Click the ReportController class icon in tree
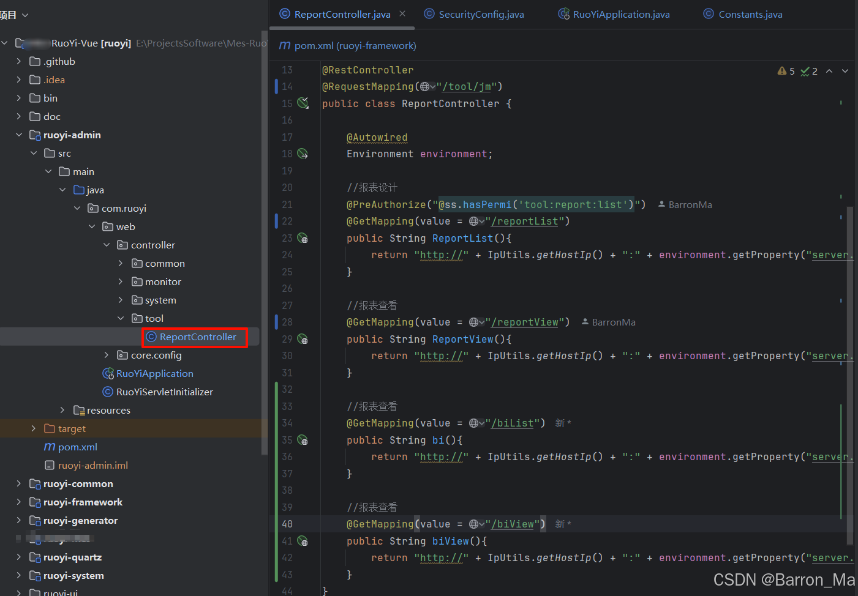This screenshot has width=858, height=596. [x=151, y=337]
